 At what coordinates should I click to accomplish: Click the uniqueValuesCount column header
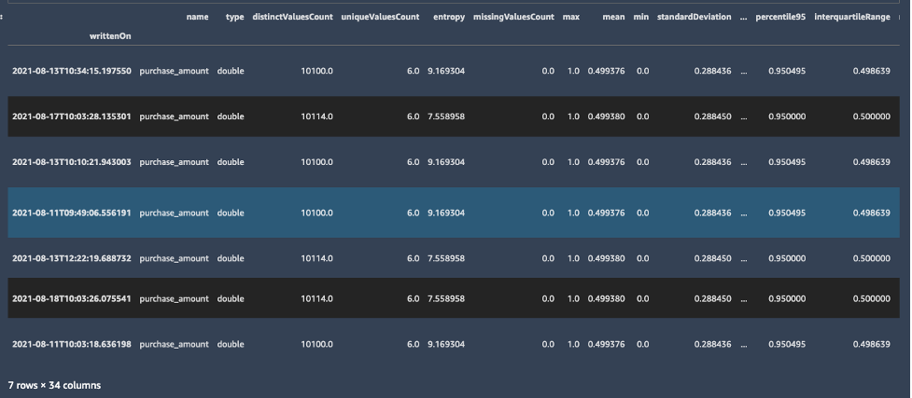click(380, 17)
